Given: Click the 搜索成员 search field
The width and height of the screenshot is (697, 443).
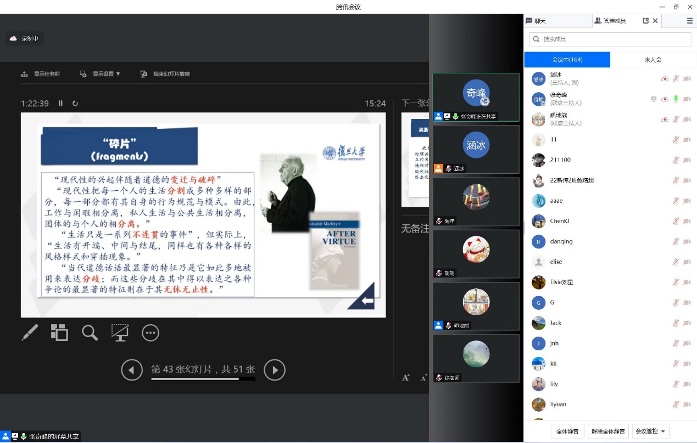Looking at the screenshot, I should tap(610, 39).
